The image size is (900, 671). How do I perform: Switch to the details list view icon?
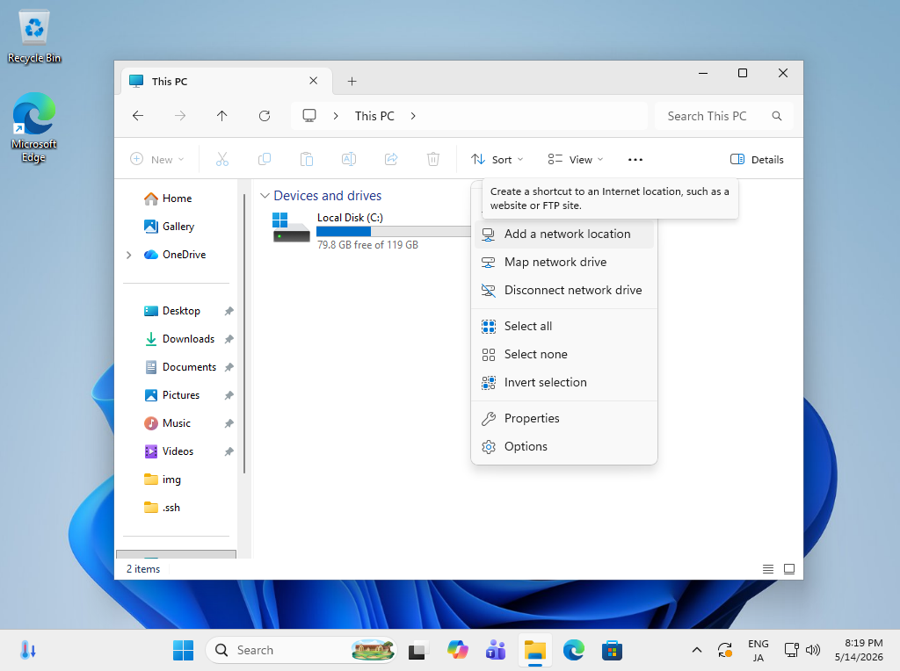click(x=768, y=569)
